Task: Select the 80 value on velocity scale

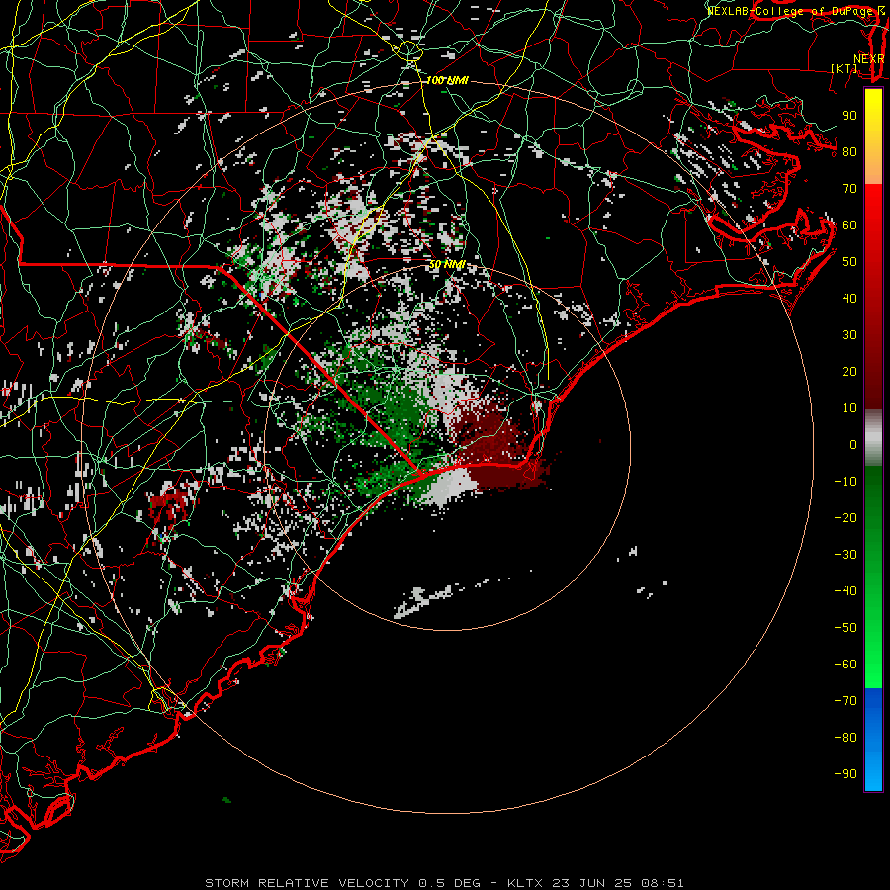Action: pyautogui.click(x=849, y=151)
